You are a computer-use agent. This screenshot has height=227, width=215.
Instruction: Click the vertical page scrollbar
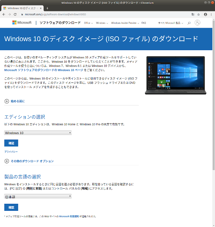[214, 96]
